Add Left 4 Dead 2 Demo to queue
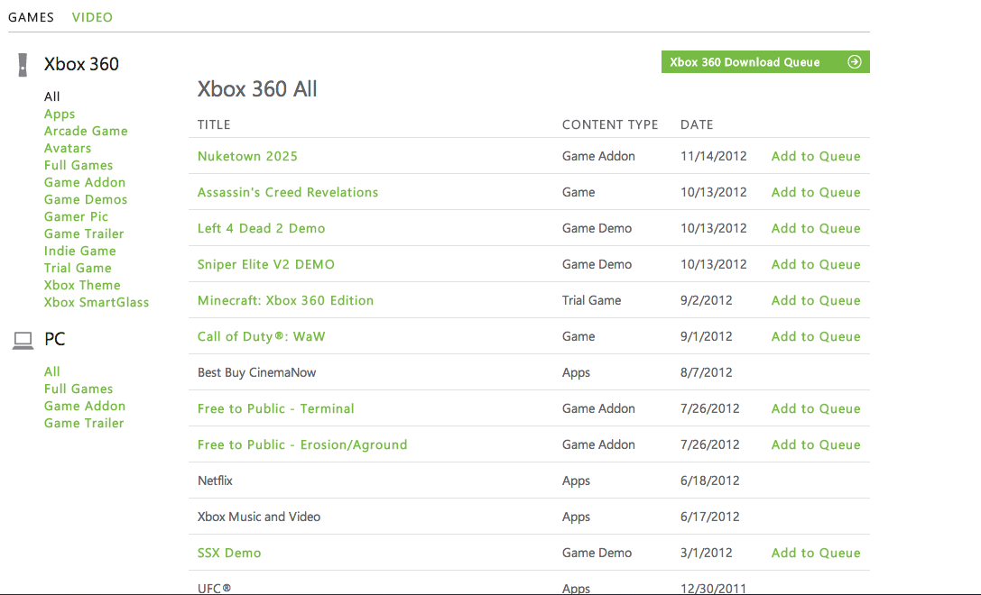 click(816, 229)
